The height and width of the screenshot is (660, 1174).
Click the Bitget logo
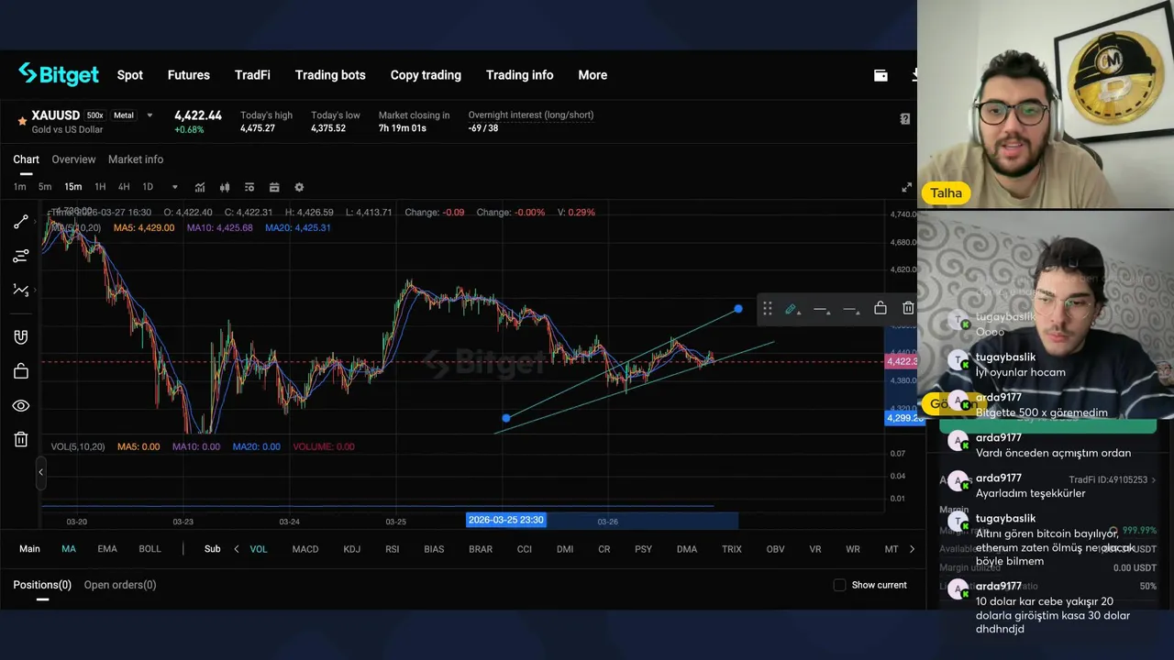point(59,74)
